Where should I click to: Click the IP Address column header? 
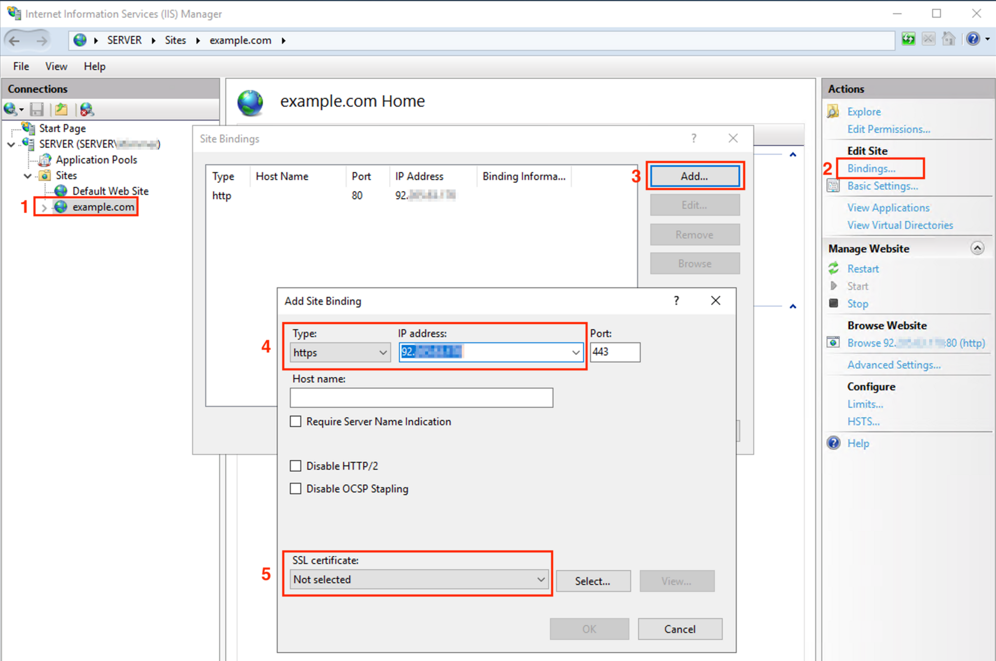click(419, 176)
